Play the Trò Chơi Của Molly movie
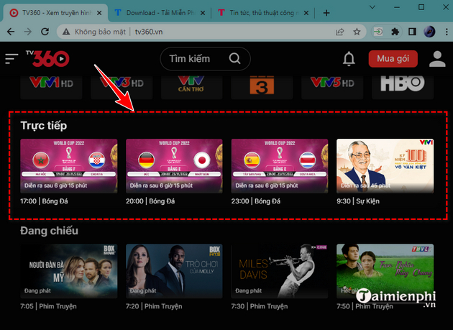Viewport: 453px width, 330px height. pyautogui.click(x=174, y=271)
